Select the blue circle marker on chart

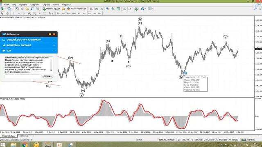click(x=185, y=73)
